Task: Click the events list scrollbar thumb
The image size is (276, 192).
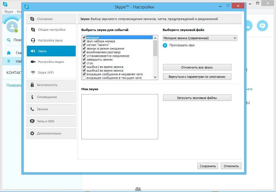Action: (155, 48)
